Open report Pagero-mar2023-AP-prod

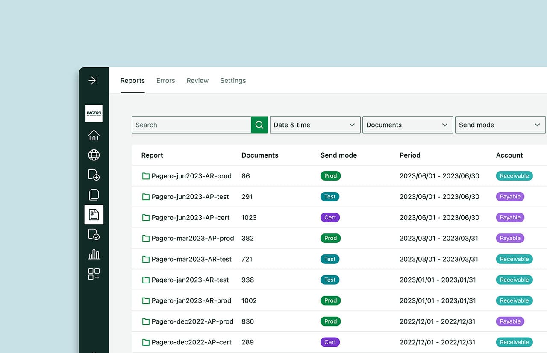[x=193, y=238]
